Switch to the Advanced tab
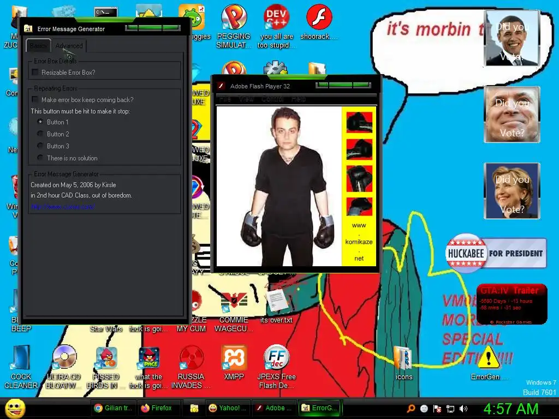Screen dimensions: 559x419 pos(69,46)
